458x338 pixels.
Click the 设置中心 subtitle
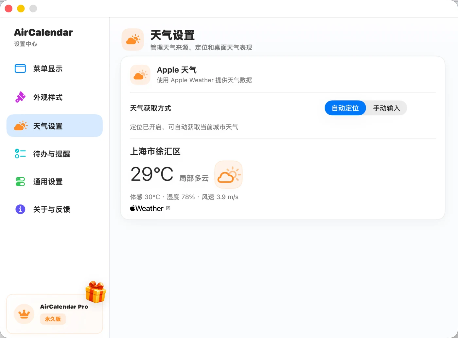(x=26, y=44)
